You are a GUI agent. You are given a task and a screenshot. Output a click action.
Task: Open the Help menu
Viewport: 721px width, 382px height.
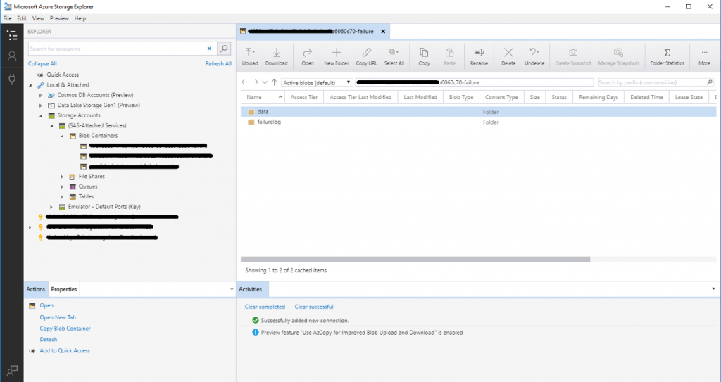click(80, 18)
